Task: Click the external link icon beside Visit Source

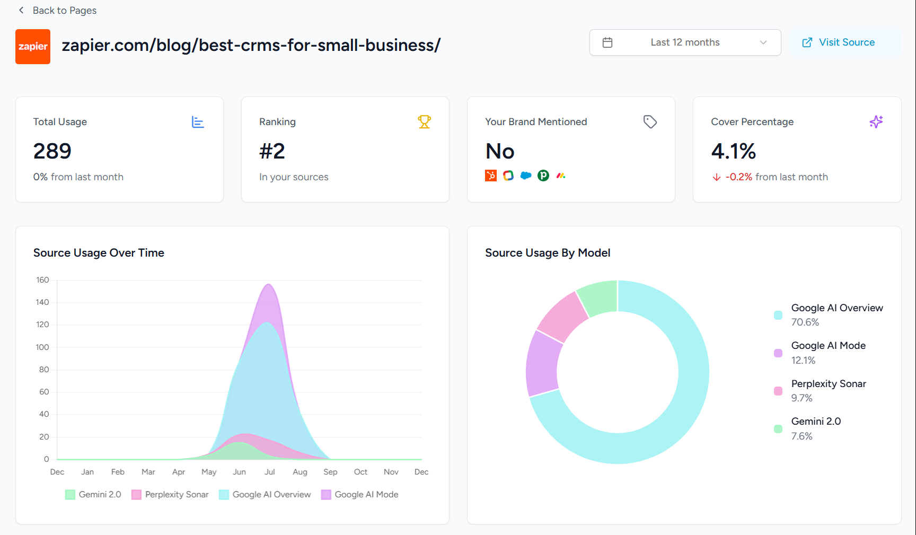Action: [x=807, y=42]
